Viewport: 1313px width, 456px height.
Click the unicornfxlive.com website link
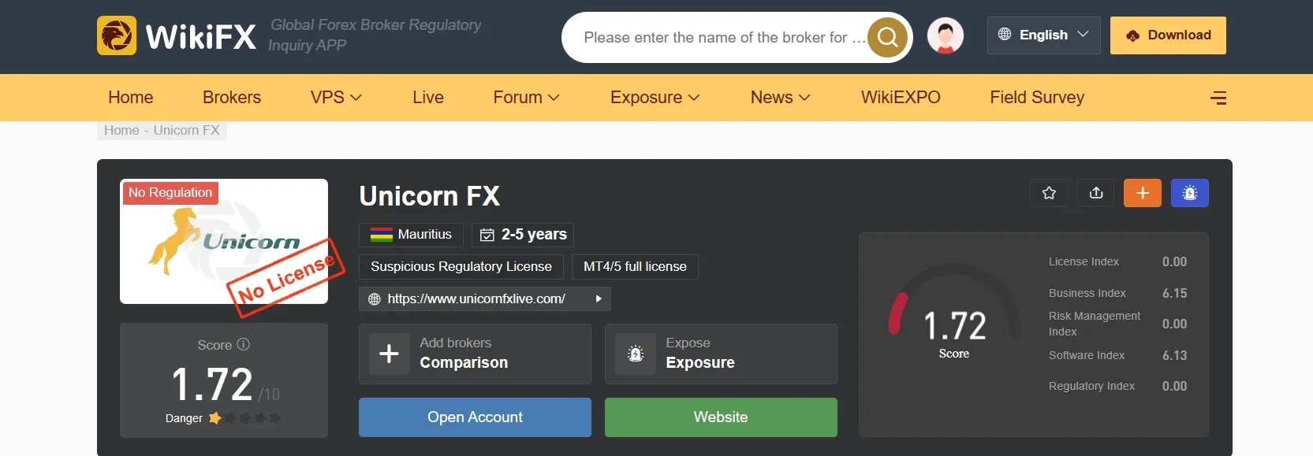tap(476, 299)
